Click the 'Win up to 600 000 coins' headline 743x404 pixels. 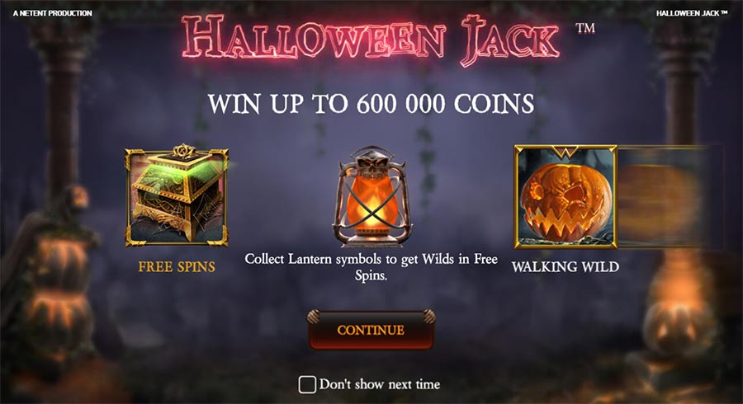371,104
